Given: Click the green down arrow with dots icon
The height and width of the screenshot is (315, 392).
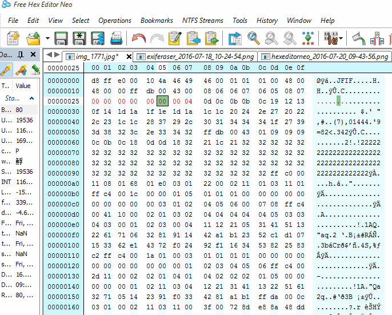Looking at the screenshot, I should point(308,38).
